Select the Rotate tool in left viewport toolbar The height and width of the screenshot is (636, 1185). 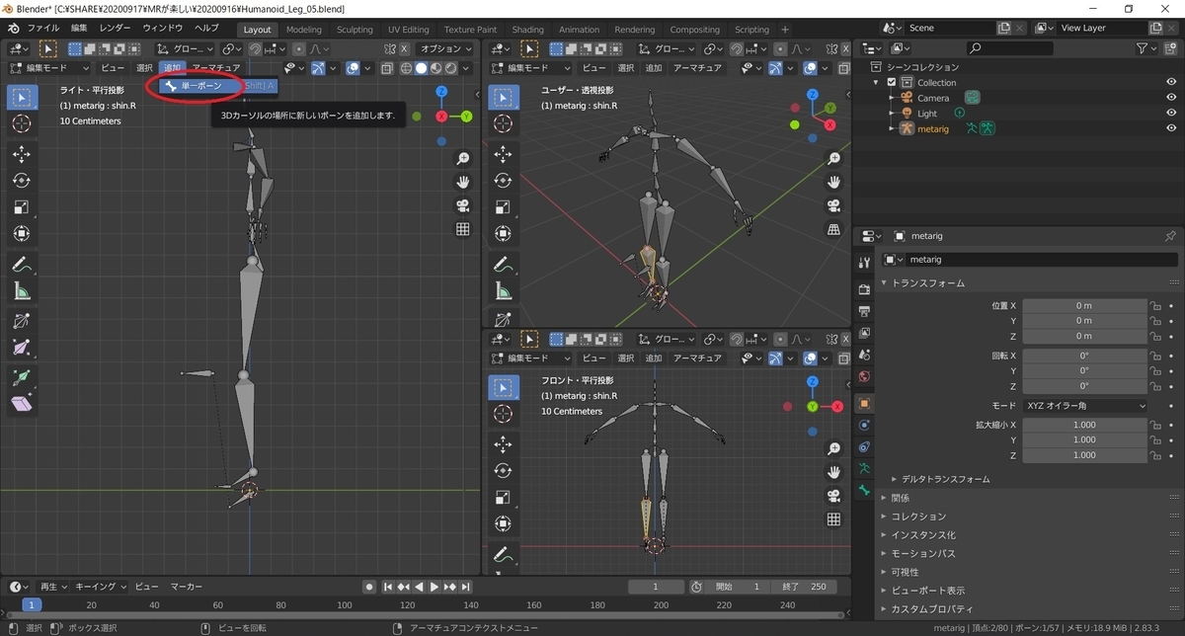22,181
